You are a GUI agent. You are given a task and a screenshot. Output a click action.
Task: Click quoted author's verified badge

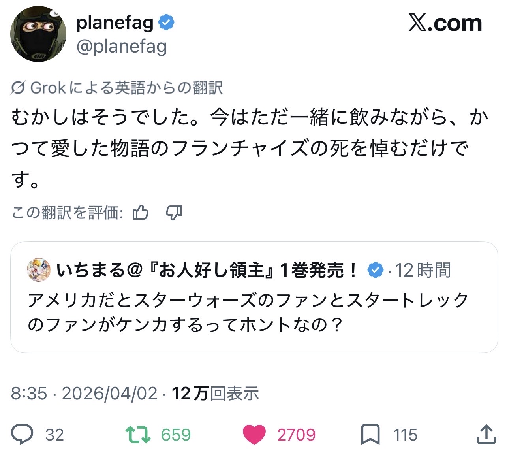375,270
